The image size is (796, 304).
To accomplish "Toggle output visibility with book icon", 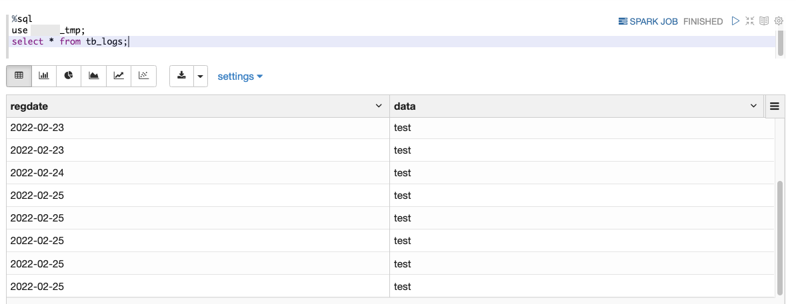I will click(764, 21).
